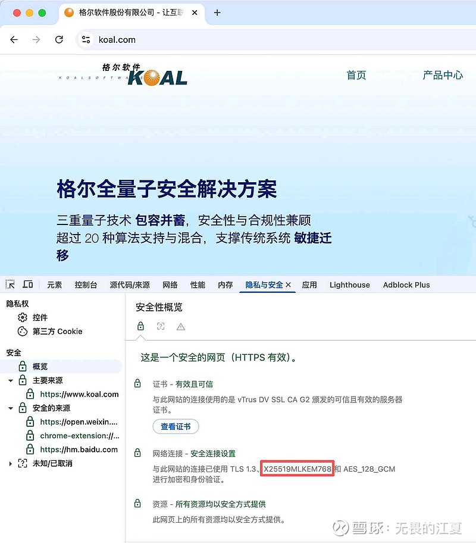Image resolution: width=476 pixels, height=543 pixels.
Task: Open 第三方 Cookie settings
Action: click(58, 332)
